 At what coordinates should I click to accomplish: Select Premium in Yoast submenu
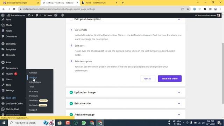(x=34, y=96)
